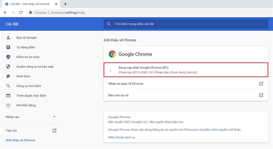
Task: Click the Cài đặt header title
Action: [x=12, y=24]
